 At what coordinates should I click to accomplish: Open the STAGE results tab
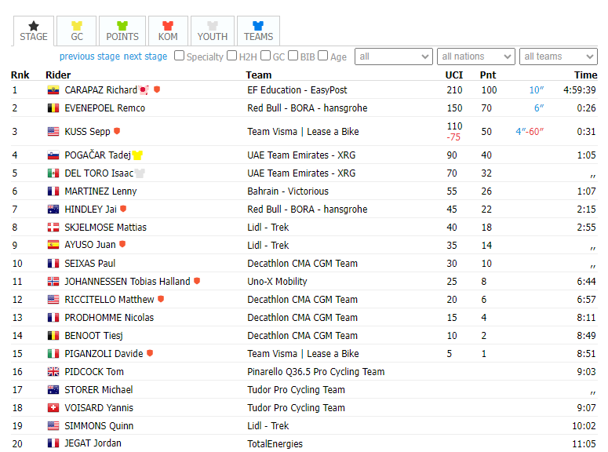click(x=34, y=31)
